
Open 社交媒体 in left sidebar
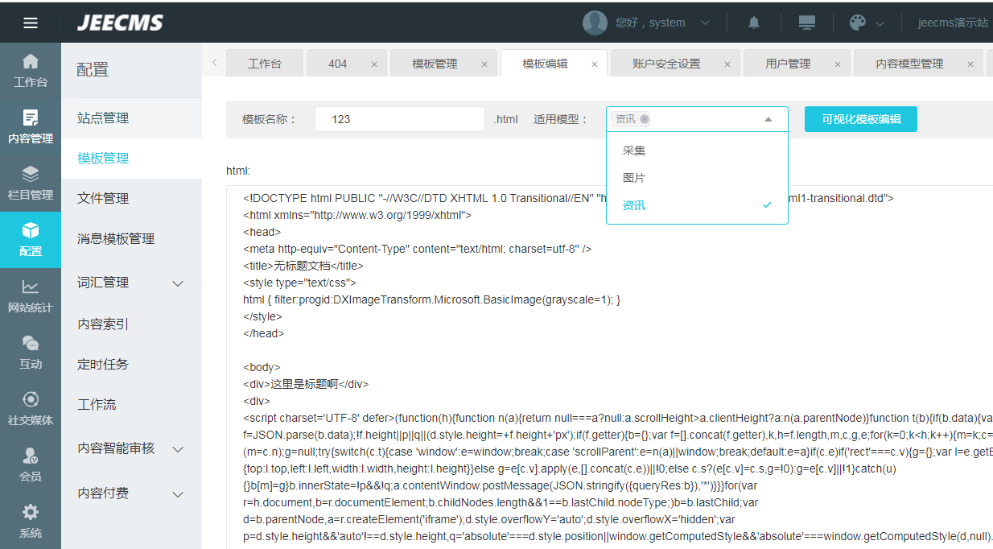(x=31, y=409)
